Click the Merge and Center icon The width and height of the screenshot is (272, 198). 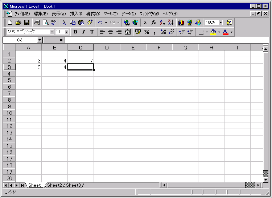pyautogui.click(x=128, y=32)
